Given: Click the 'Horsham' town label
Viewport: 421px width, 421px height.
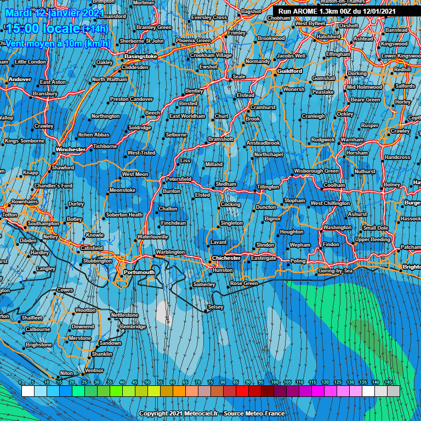Looking at the screenshot, I should pyautogui.click(x=357, y=153).
